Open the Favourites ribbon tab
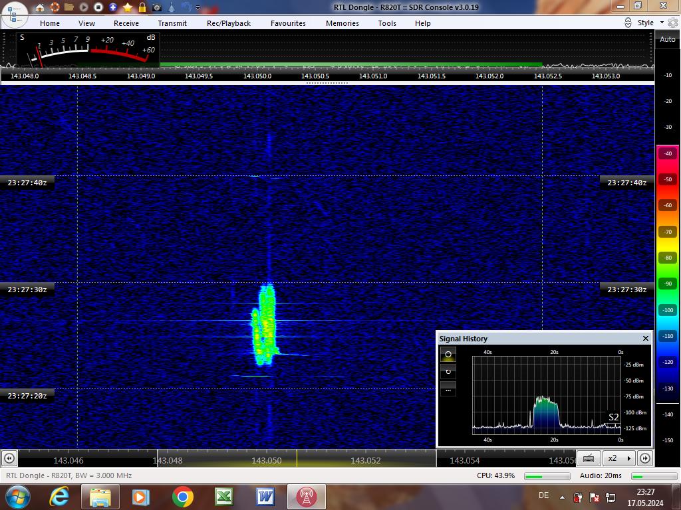Viewport: 681px width, 510px height. tap(289, 23)
